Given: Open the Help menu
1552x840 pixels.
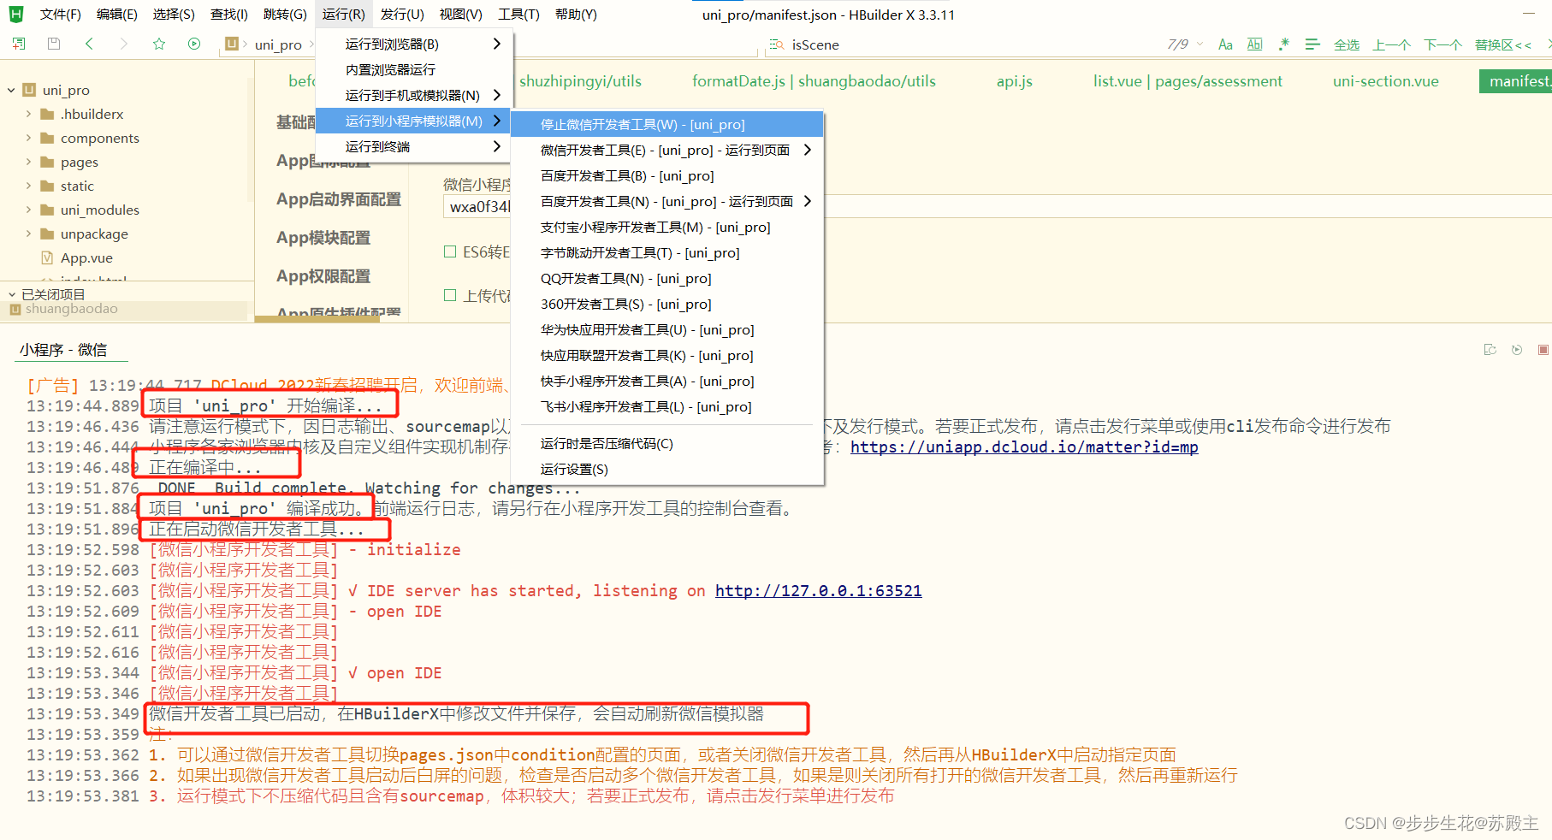Looking at the screenshot, I should [576, 15].
